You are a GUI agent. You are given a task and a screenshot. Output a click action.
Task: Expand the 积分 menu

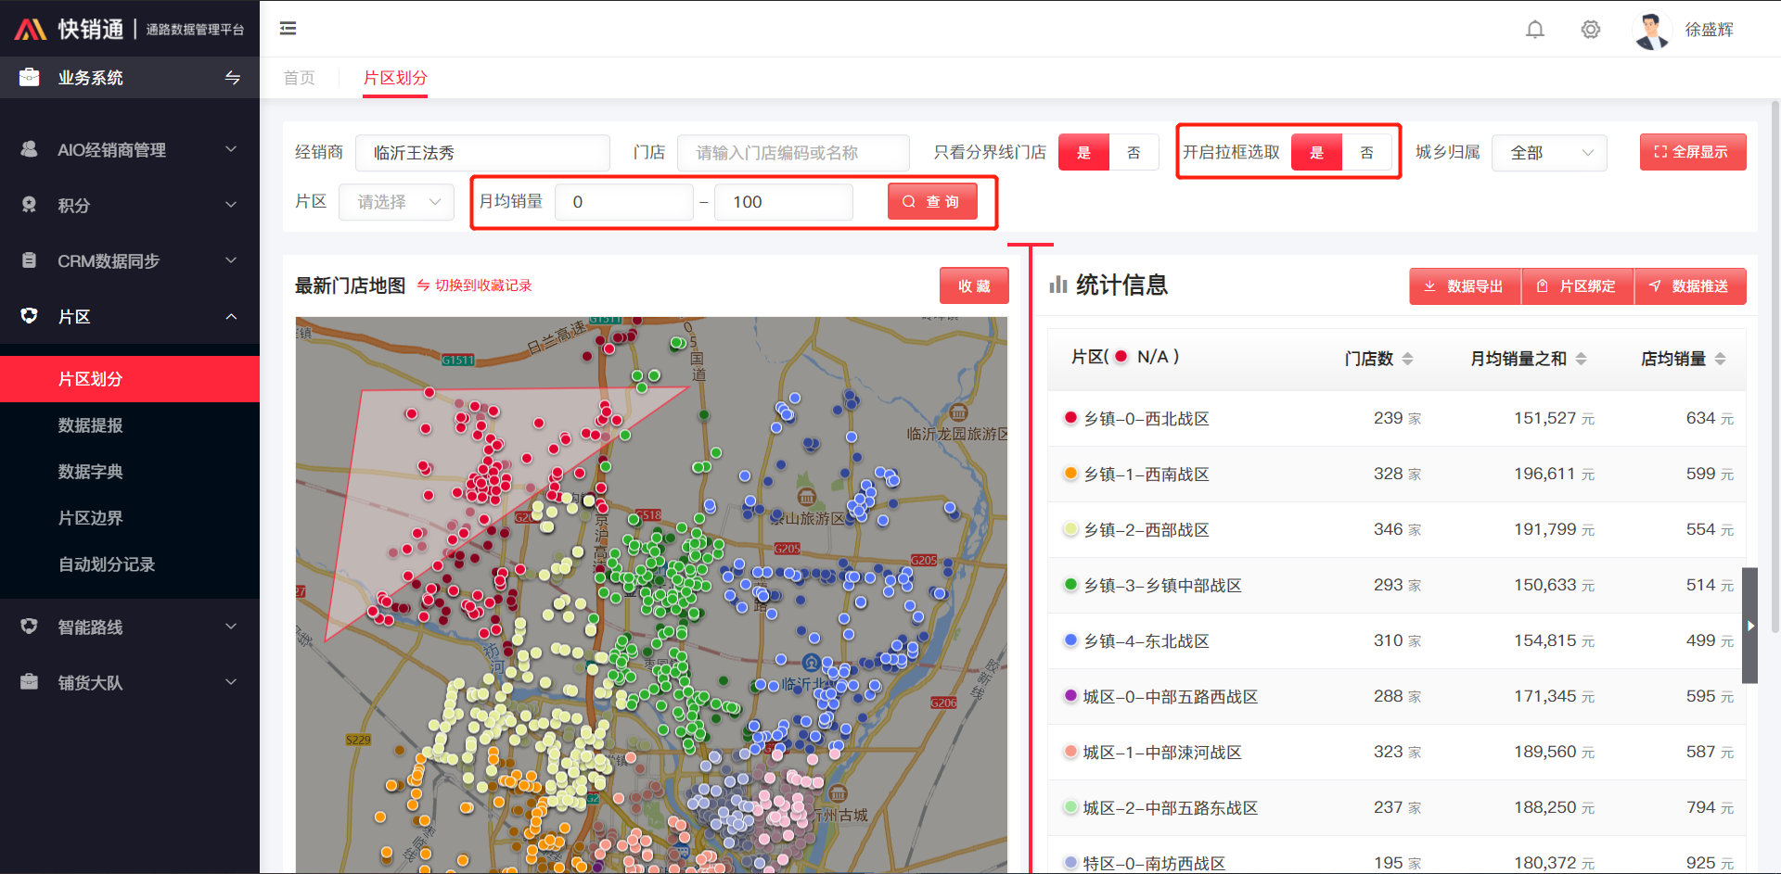coord(231,205)
